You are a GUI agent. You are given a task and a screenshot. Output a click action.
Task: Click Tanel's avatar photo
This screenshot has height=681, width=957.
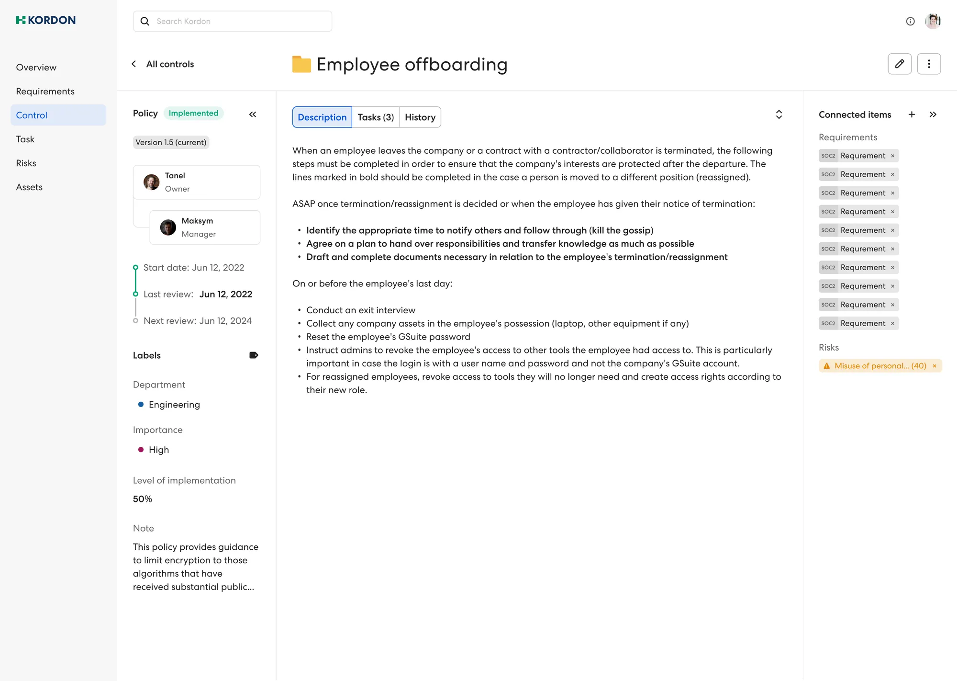click(152, 182)
